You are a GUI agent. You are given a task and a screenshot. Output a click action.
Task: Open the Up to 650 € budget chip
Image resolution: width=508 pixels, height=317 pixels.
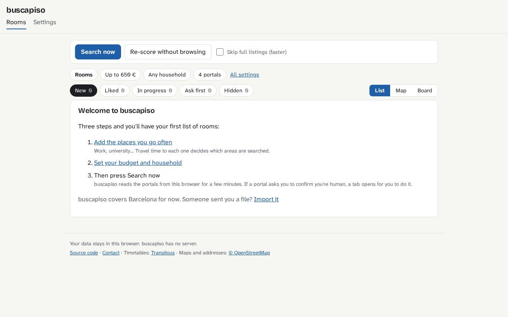tap(120, 74)
